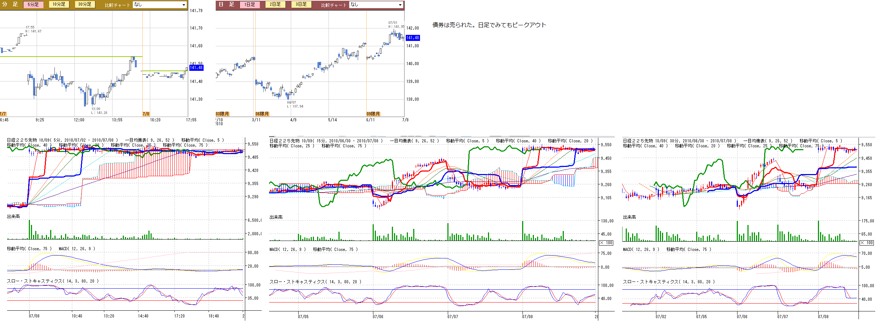Click blue 141.48 price tag on daily chart
The height and width of the screenshot is (331, 882).
tap(413, 38)
